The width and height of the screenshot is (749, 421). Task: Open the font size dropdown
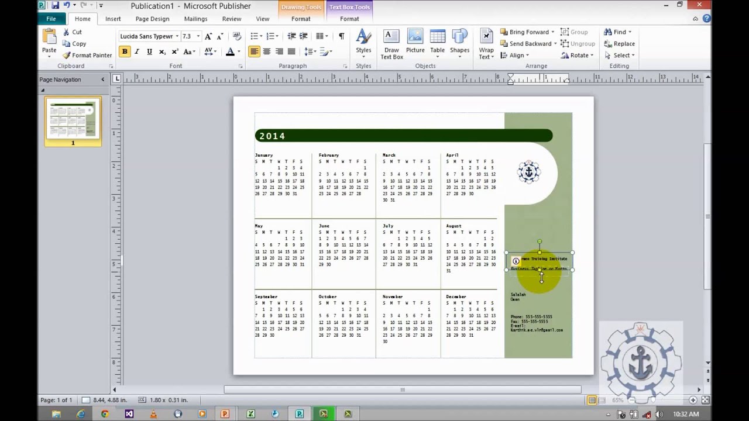pos(198,36)
